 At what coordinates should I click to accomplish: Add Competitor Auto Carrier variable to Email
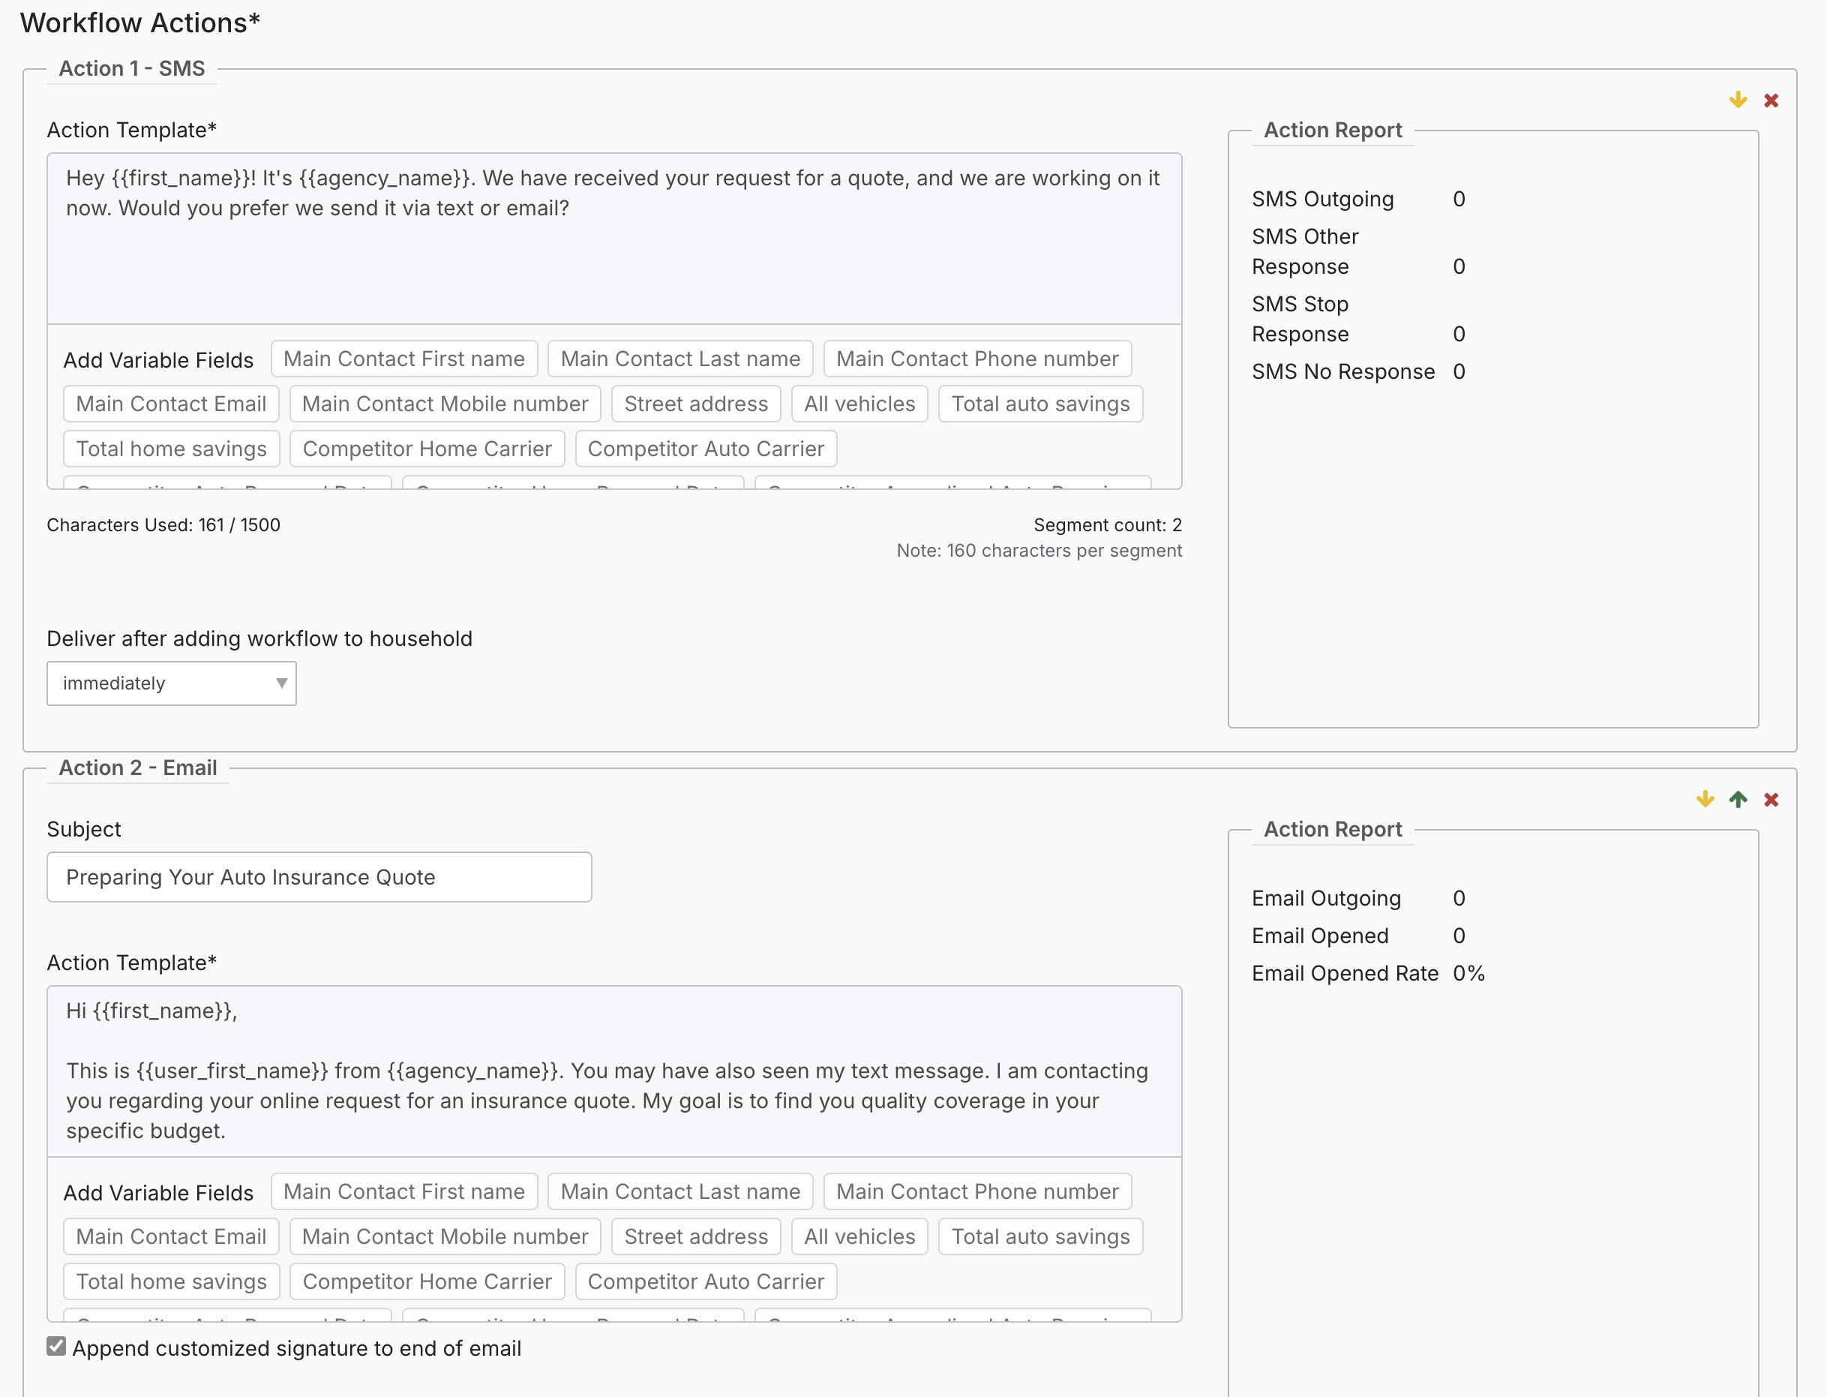coord(705,1281)
